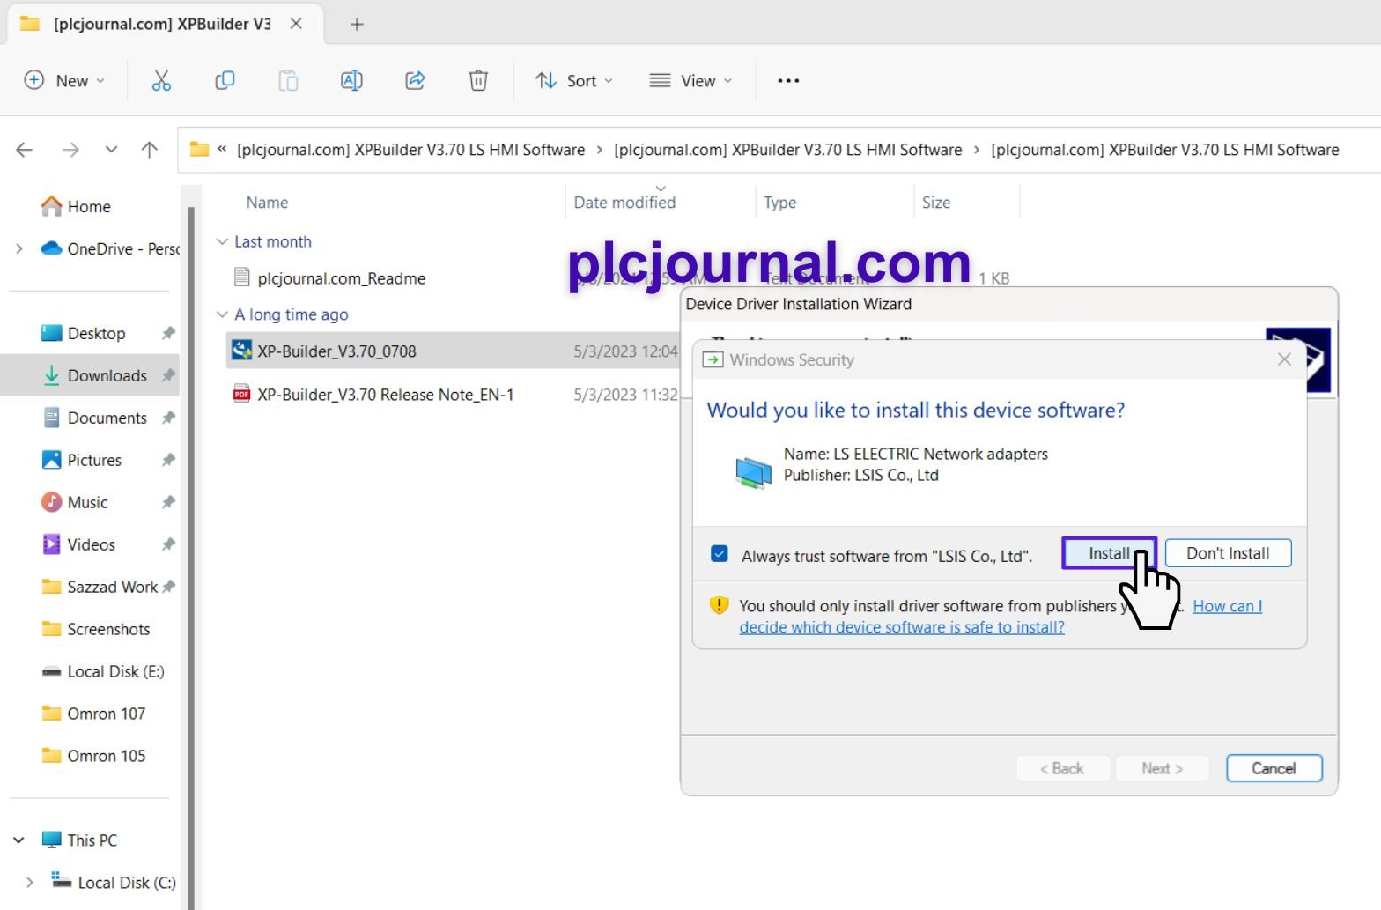The height and width of the screenshot is (910, 1381).
Task: Close the Windows Security dialog
Action: tap(1284, 359)
